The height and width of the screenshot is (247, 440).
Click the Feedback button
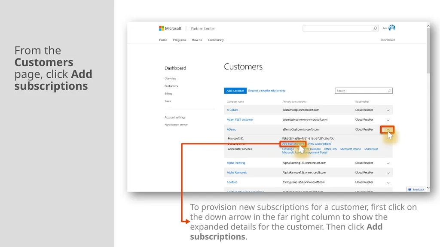pyautogui.click(x=416, y=189)
